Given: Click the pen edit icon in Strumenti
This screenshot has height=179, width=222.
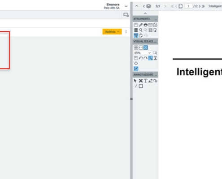Looking at the screenshot, I should pos(141,25).
